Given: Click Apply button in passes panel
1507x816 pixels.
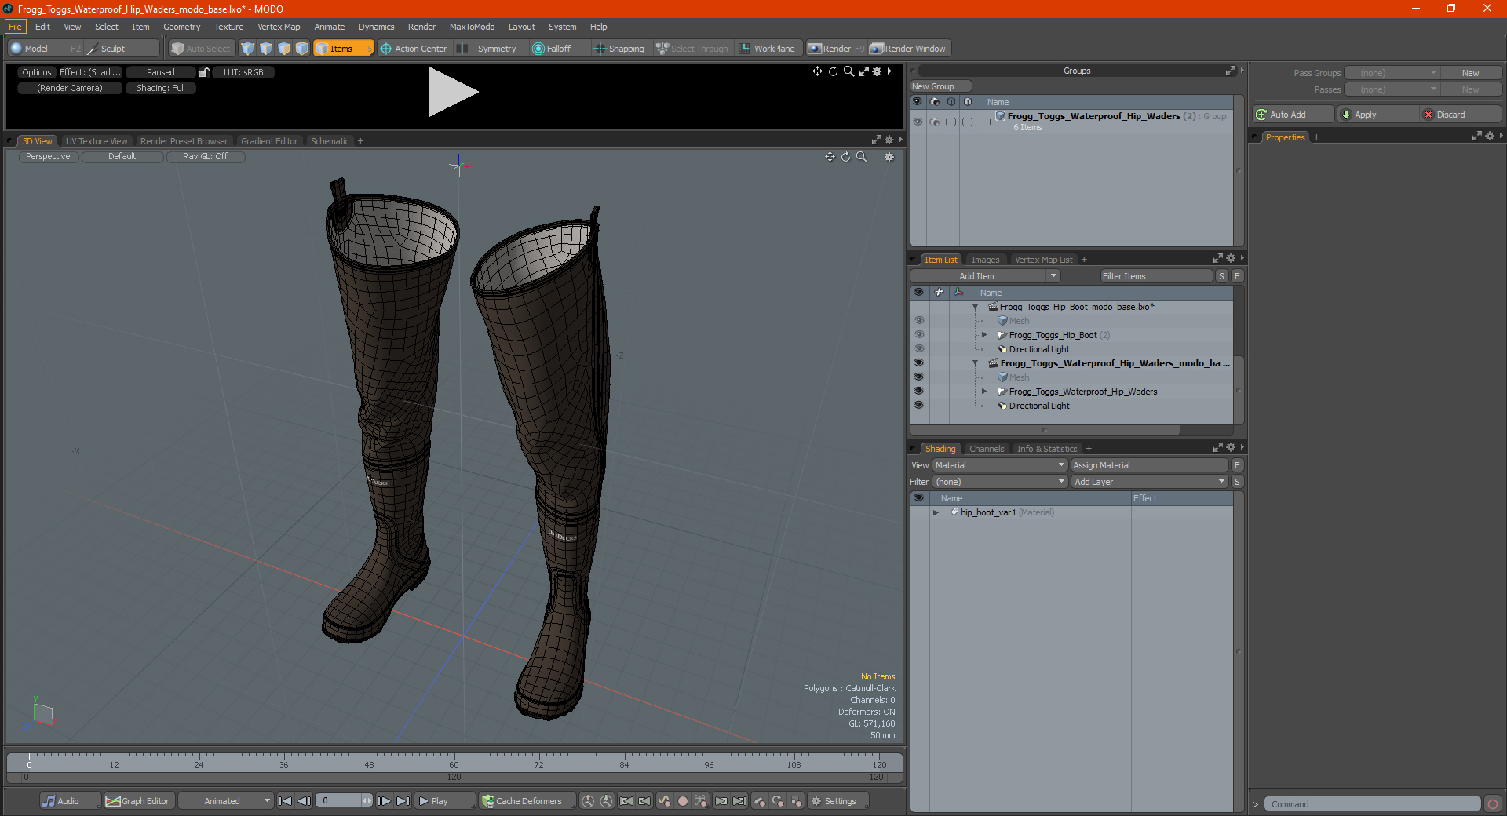Looking at the screenshot, I should (1377, 115).
